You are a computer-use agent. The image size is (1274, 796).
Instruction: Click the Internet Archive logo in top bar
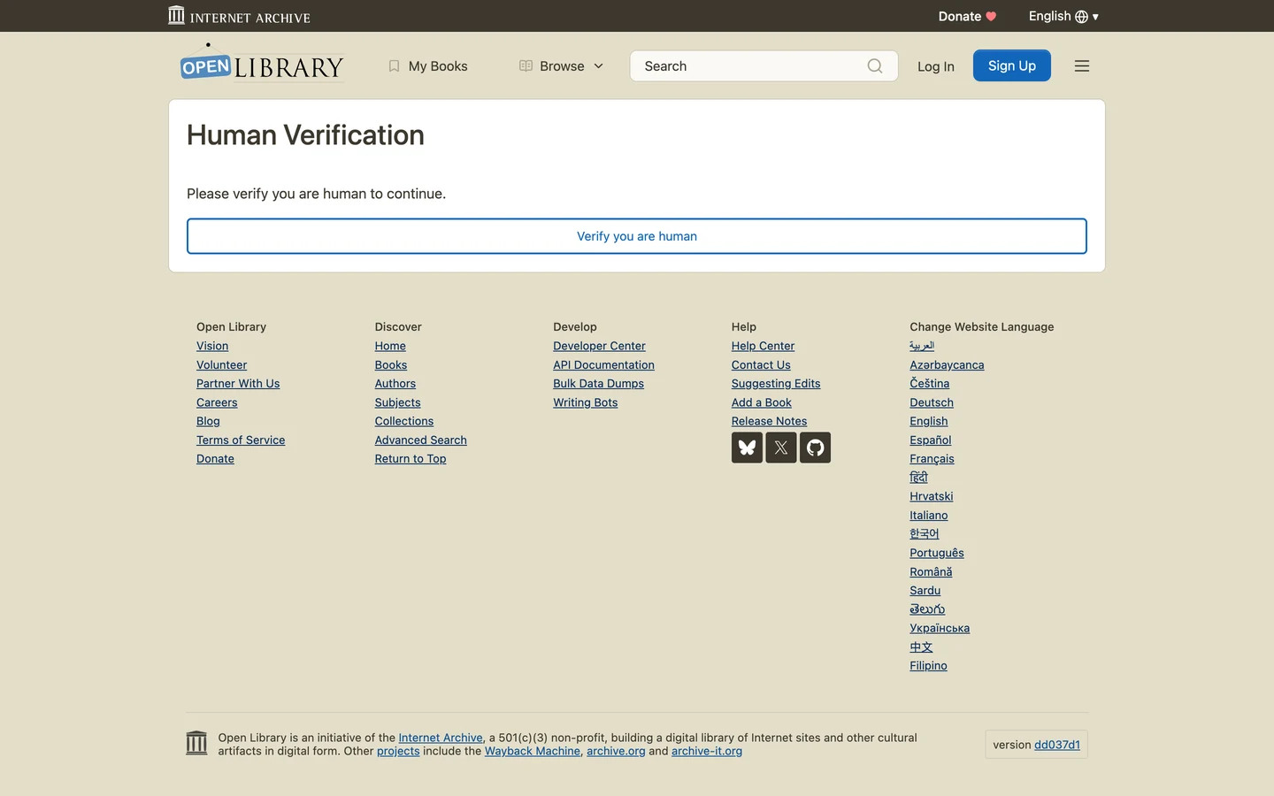tap(239, 16)
